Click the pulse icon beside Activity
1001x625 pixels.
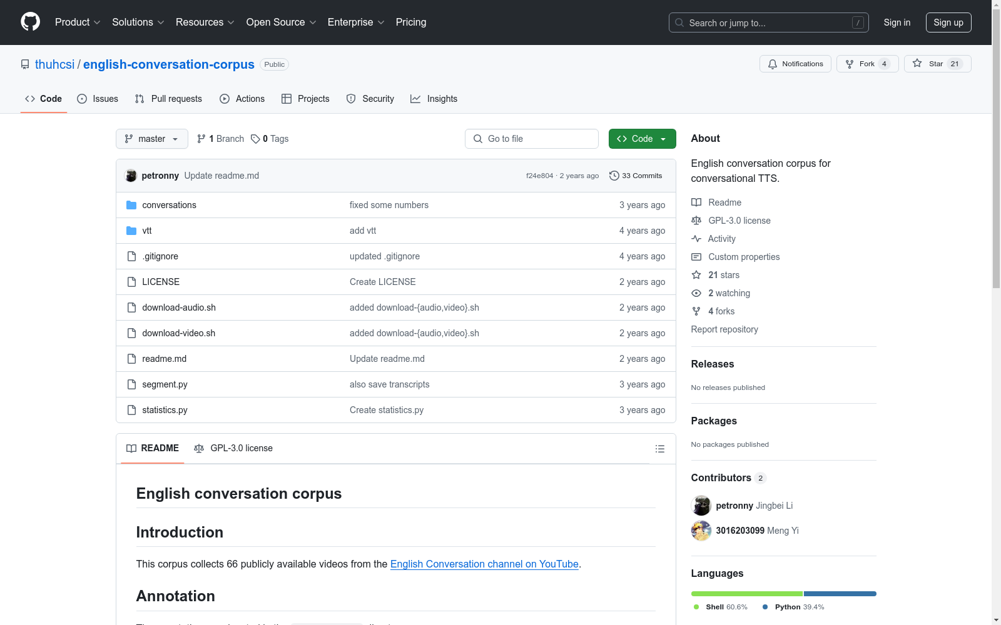point(696,239)
